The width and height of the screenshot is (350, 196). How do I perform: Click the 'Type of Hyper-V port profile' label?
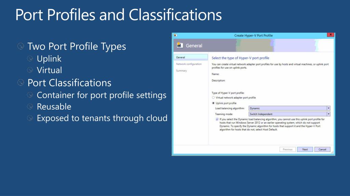pos(228,93)
